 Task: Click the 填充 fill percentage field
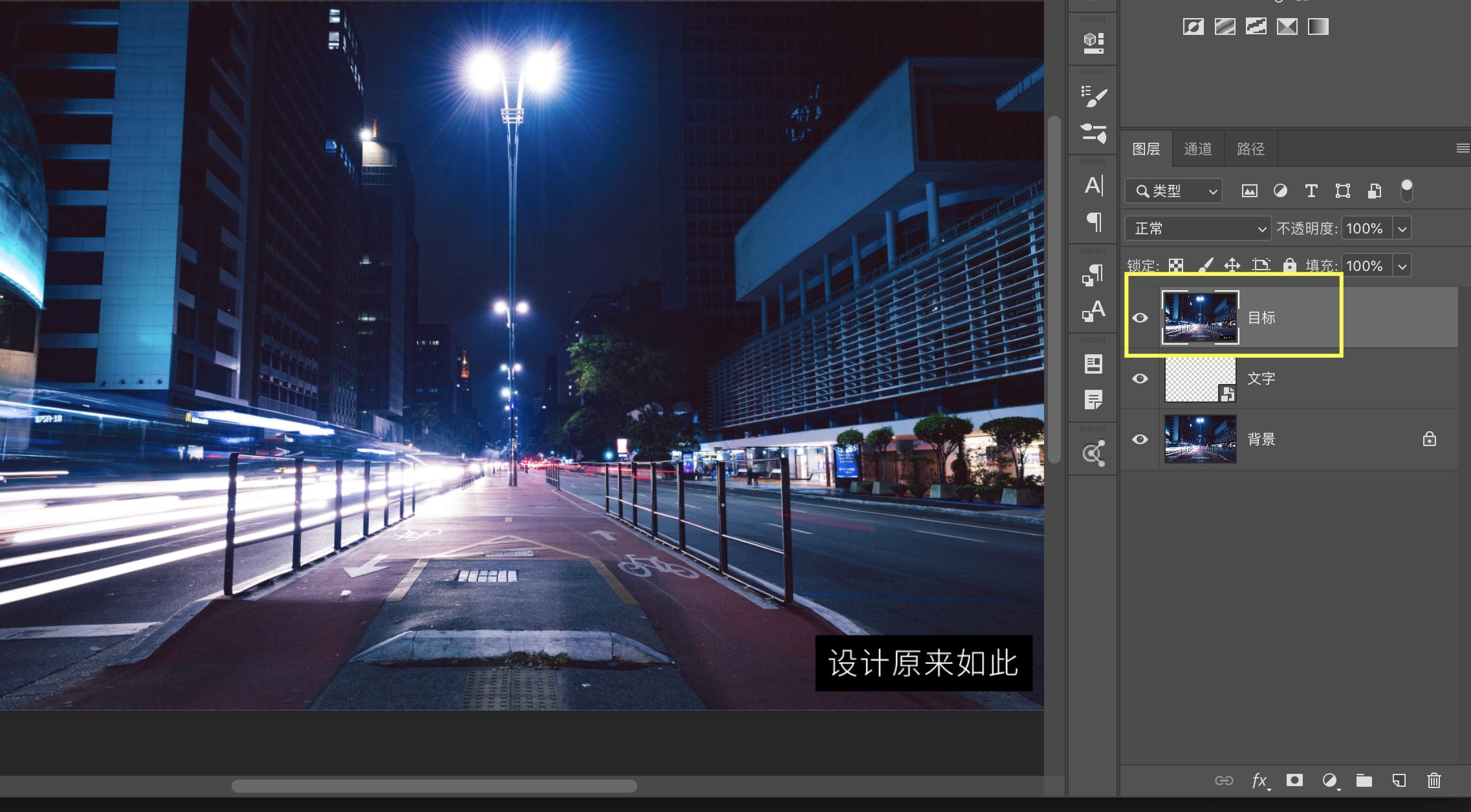point(1365,266)
